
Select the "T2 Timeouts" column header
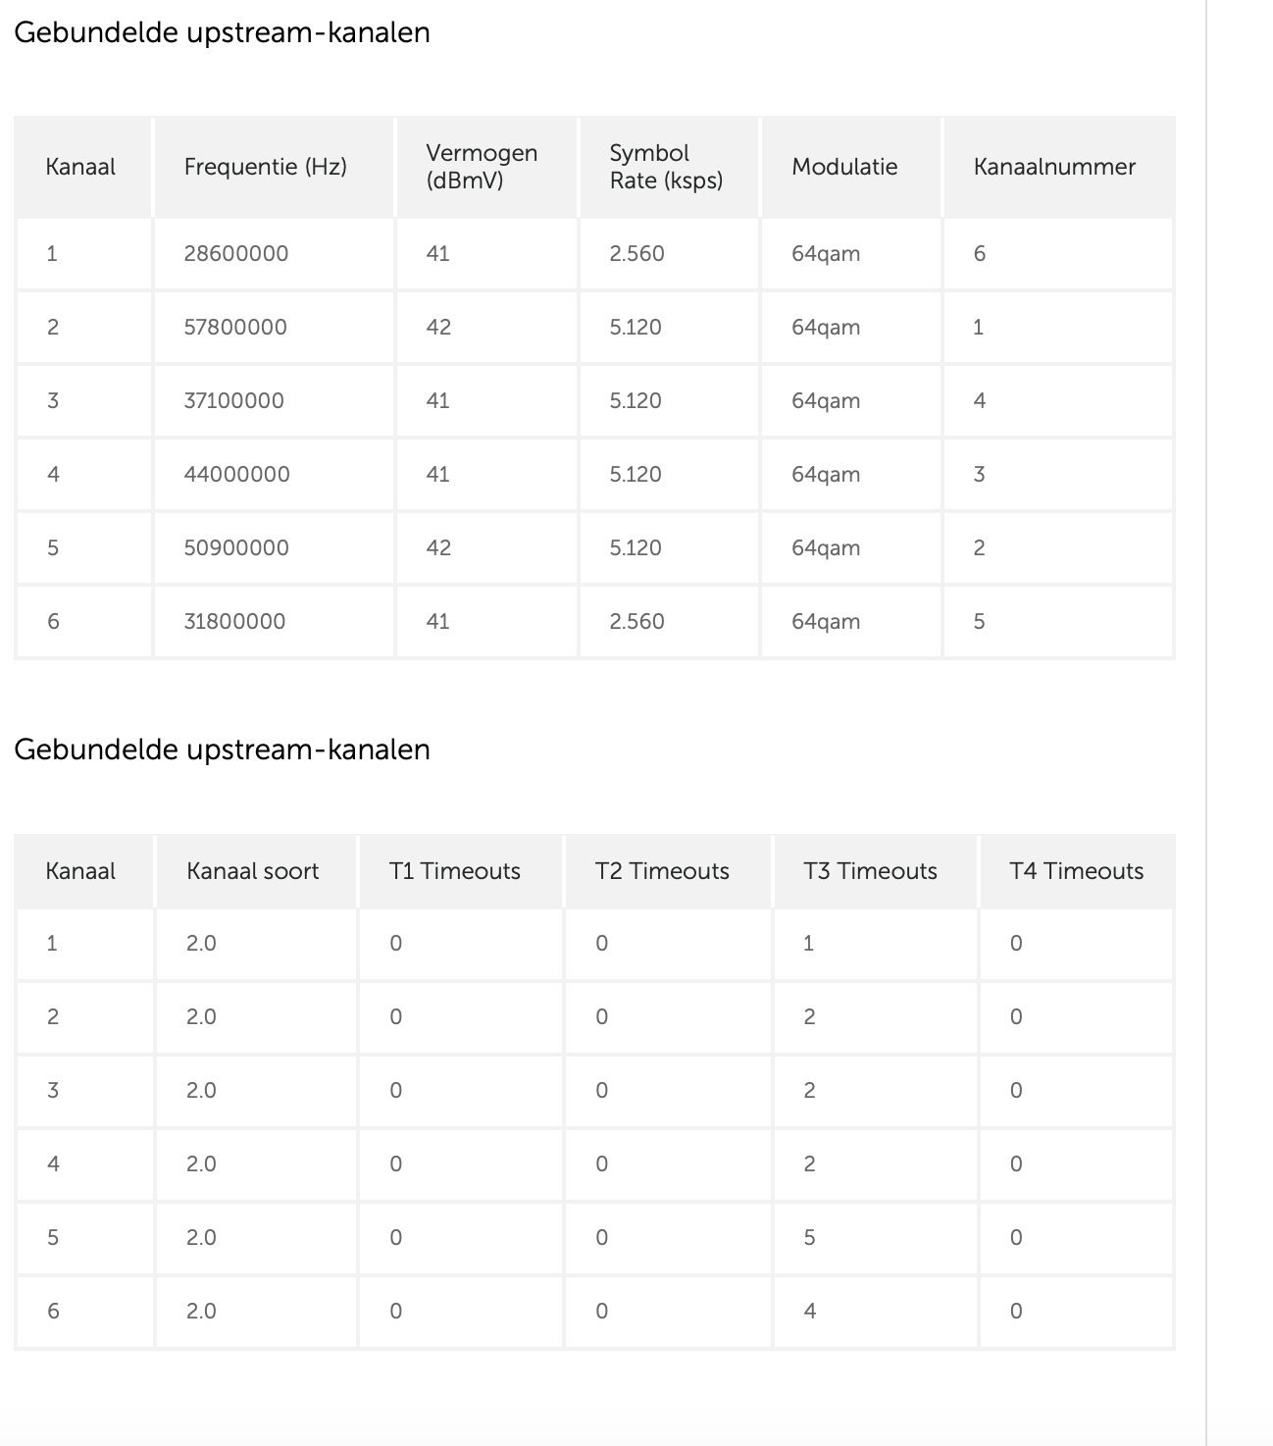(662, 871)
